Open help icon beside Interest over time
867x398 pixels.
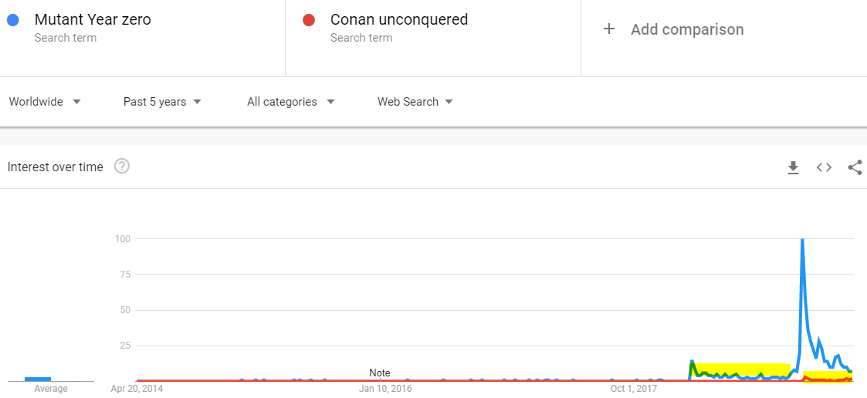pyautogui.click(x=122, y=166)
